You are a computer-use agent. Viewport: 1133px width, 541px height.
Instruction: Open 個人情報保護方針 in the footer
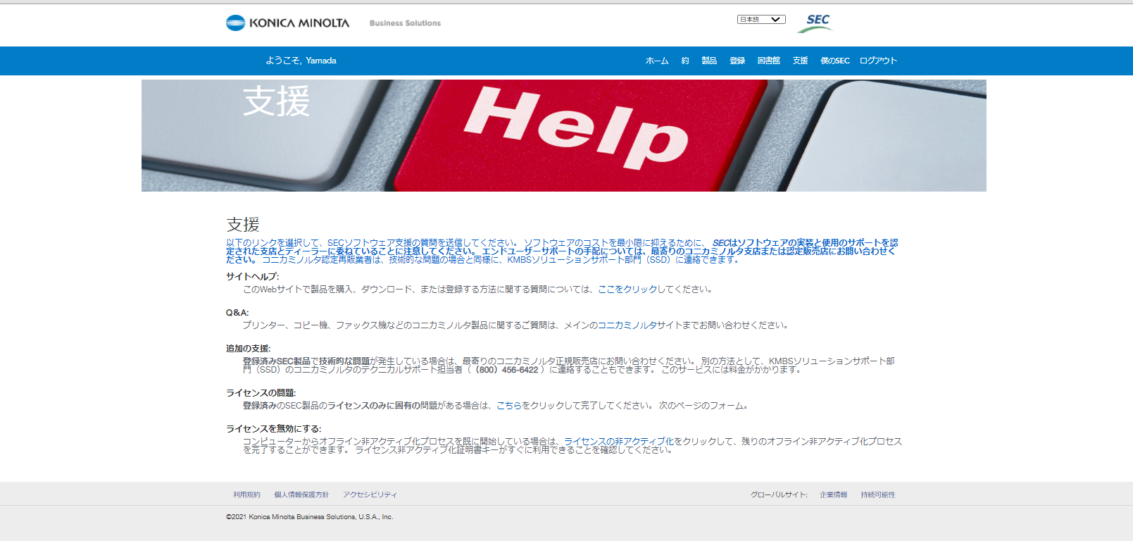[301, 495]
